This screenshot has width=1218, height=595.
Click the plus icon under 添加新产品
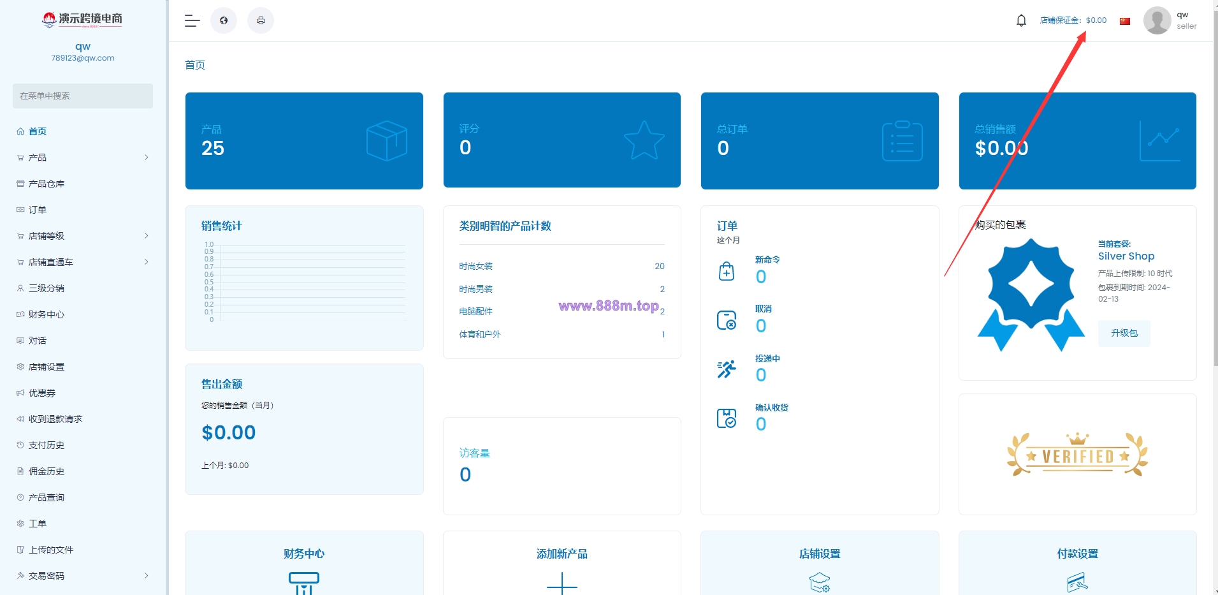[562, 584]
